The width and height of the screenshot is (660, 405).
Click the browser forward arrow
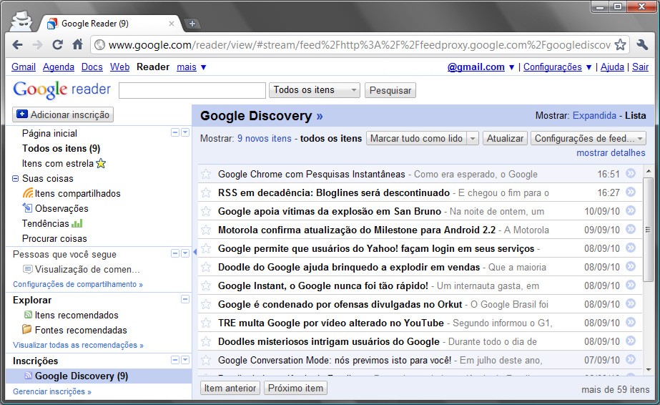coord(37,44)
